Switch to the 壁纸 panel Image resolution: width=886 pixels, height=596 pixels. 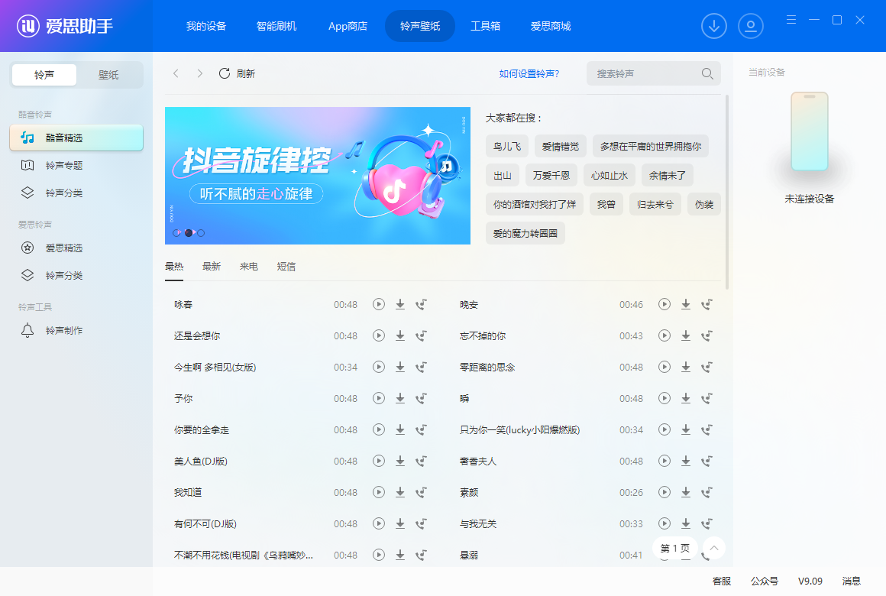pos(110,74)
